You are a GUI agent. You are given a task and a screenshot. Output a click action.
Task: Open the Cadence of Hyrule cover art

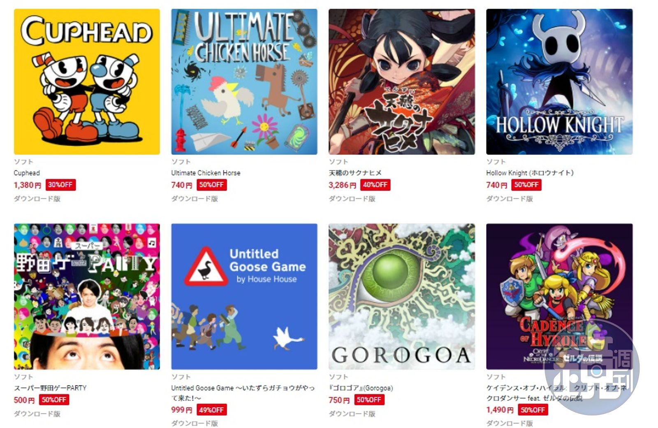[x=559, y=296]
